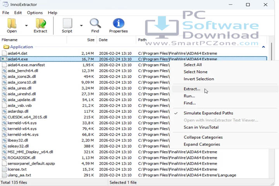Click the kerneld-x64.sys file icon

(x=4, y=129)
